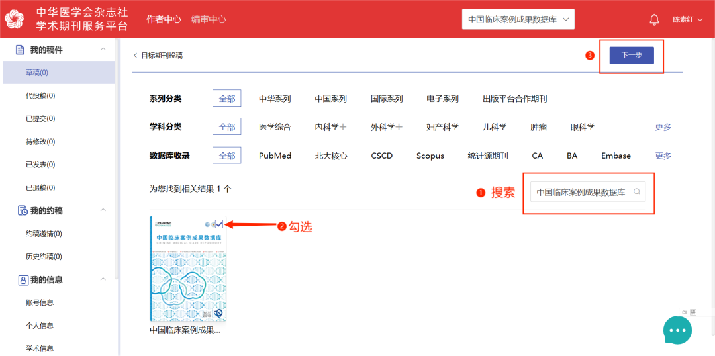Open the teal chat support bubble
Image resolution: width=715 pixels, height=356 pixels.
(677, 330)
